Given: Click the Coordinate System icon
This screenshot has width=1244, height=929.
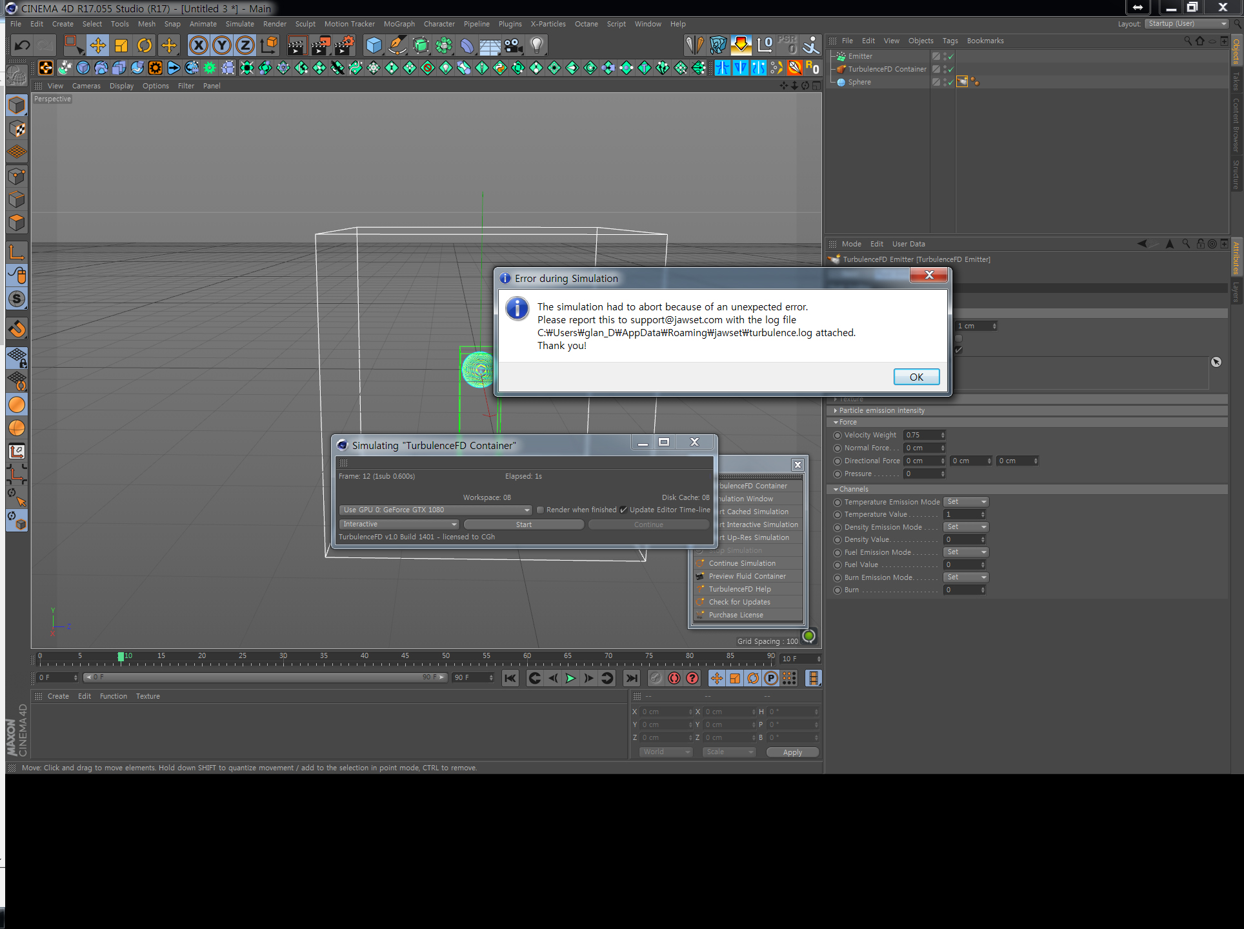Looking at the screenshot, I should point(268,45).
